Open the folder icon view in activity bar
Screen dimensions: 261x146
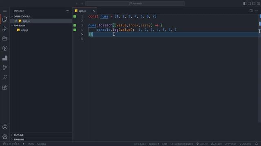pyautogui.click(x=5, y=39)
